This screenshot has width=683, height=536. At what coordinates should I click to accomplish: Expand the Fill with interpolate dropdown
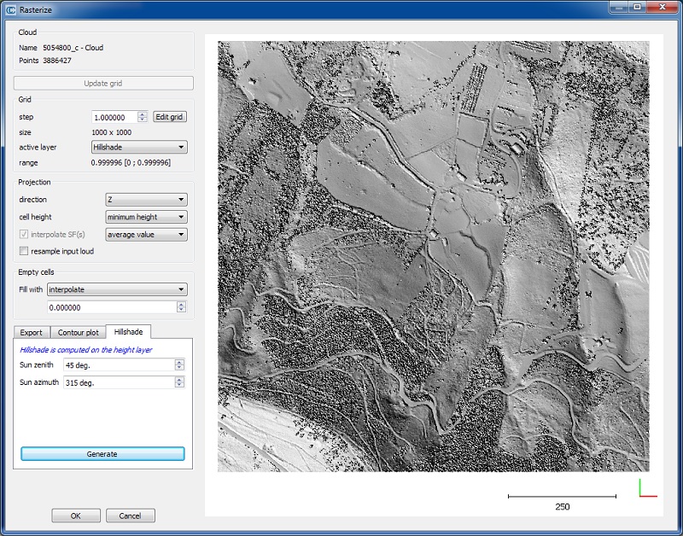point(117,289)
